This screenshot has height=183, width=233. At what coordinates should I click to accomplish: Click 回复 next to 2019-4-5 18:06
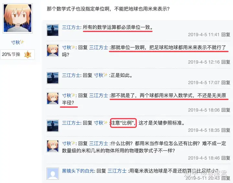tap(226, 110)
